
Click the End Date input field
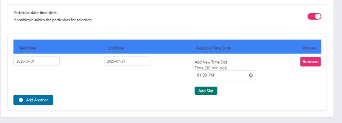127,61
